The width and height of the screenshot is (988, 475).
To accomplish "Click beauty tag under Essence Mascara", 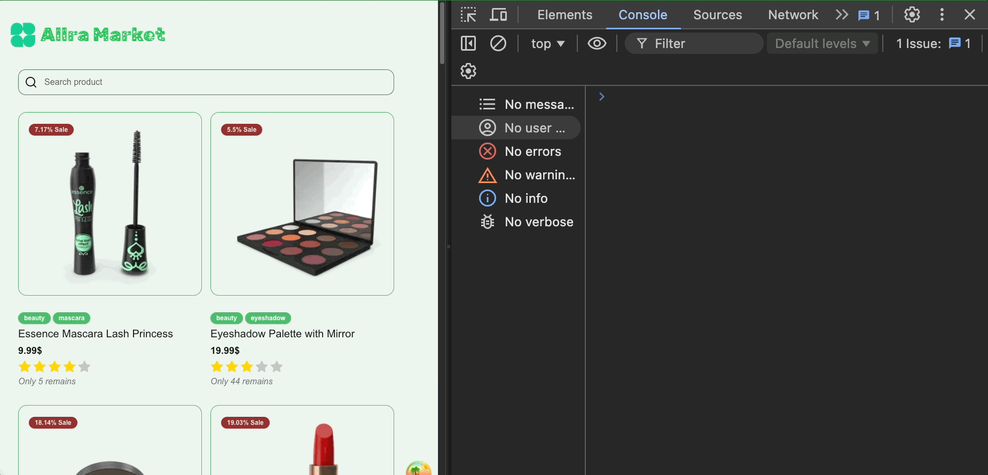I will (34, 318).
